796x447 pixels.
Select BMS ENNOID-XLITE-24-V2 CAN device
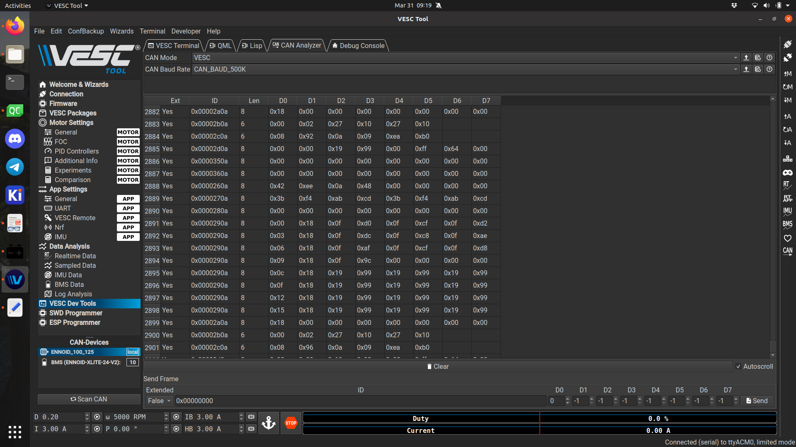[85, 362]
